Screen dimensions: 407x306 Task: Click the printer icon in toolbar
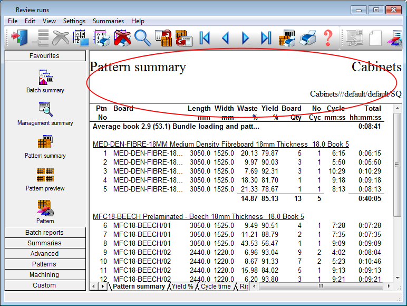tap(307, 38)
